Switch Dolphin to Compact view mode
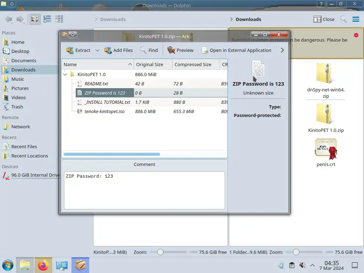 (x=47, y=19)
